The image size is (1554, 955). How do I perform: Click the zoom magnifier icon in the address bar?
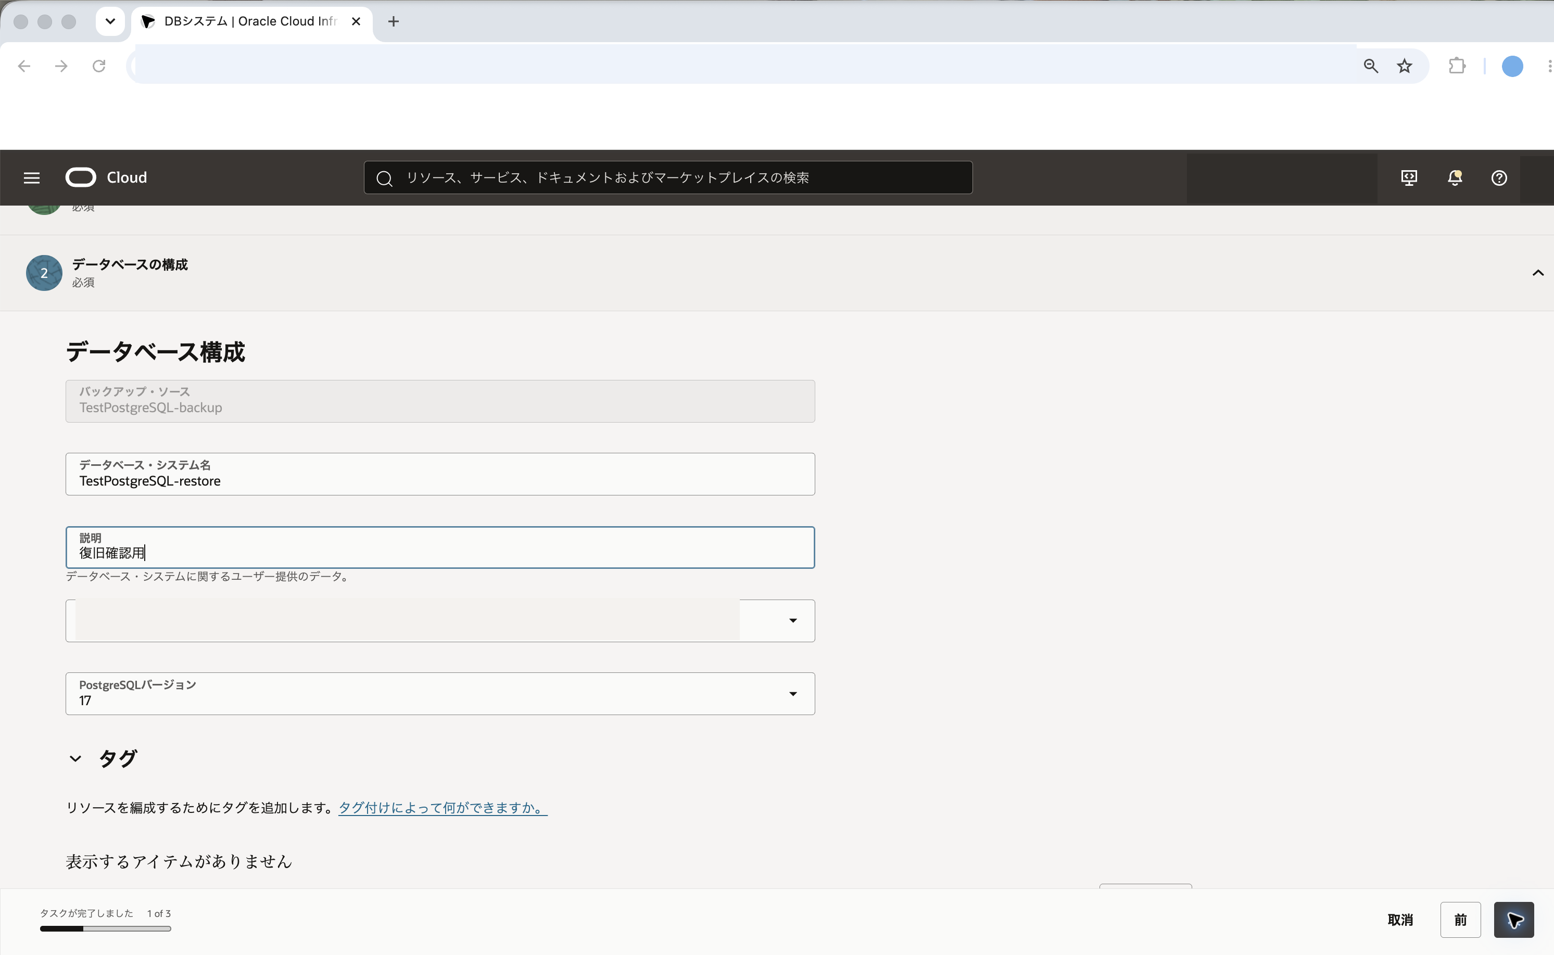[x=1370, y=66]
